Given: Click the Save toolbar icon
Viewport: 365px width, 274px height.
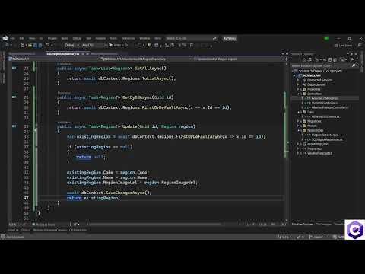Looking at the screenshot, I should pyautogui.click(x=35, y=45).
